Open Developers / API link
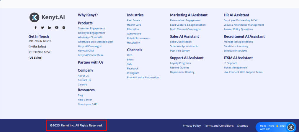Viewport: 299px width, 132px height. click(x=88, y=104)
